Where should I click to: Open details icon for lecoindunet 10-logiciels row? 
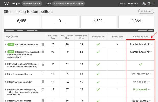(43, 90)
